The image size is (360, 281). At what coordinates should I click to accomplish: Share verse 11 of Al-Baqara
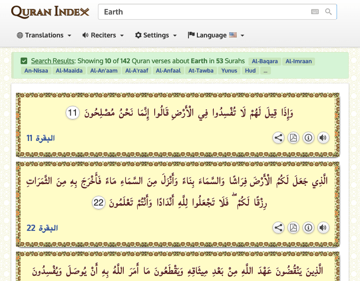278,138
